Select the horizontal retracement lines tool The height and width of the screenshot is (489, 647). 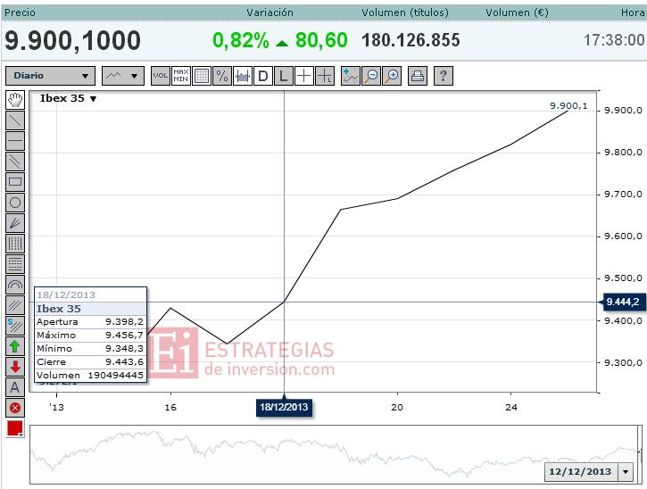(x=15, y=264)
